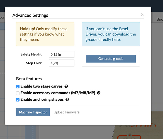Click the blue Easel Driver info box
This screenshot has width=163, height=139.
pyautogui.click(x=111, y=34)
